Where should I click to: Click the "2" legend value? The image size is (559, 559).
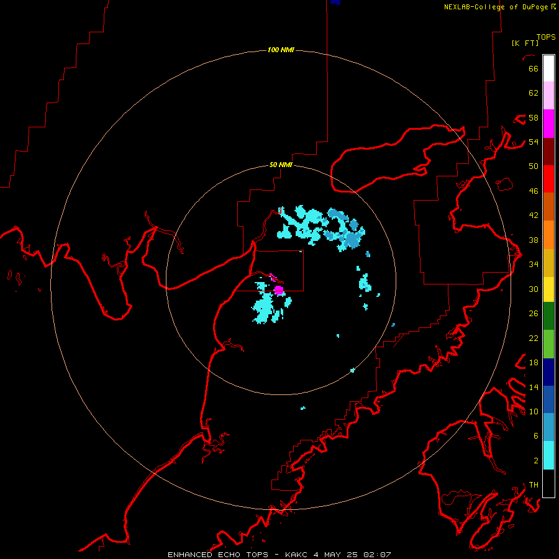pyautogui.click(x=536, y=460)
